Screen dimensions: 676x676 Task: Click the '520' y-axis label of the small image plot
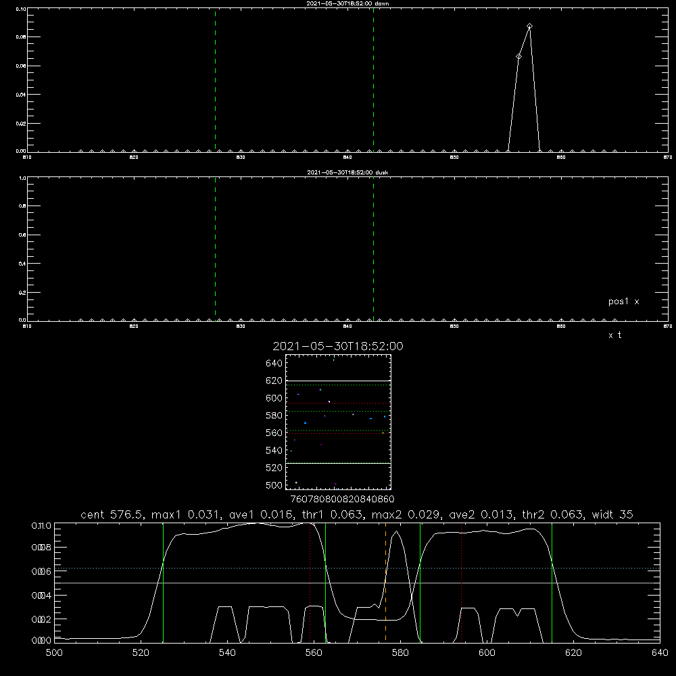coord(274,468)
